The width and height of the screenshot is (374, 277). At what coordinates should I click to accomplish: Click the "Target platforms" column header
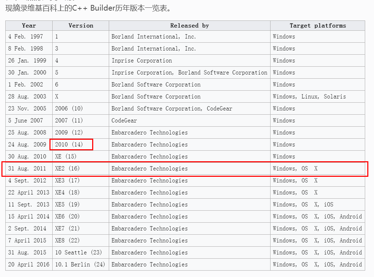[317, 25]
